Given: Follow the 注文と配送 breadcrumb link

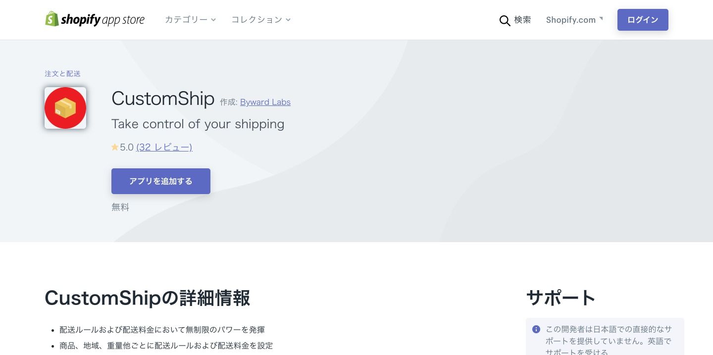Looking at the screenshot, I should pos(62,73).
